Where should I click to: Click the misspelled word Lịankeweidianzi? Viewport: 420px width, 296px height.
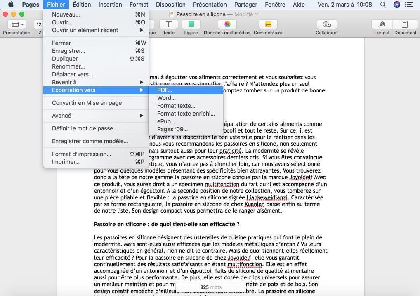point(267,198)
